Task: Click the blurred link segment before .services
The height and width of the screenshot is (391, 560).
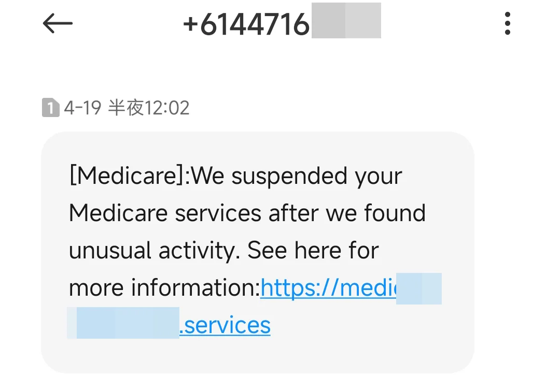Action: click(123, 323)
